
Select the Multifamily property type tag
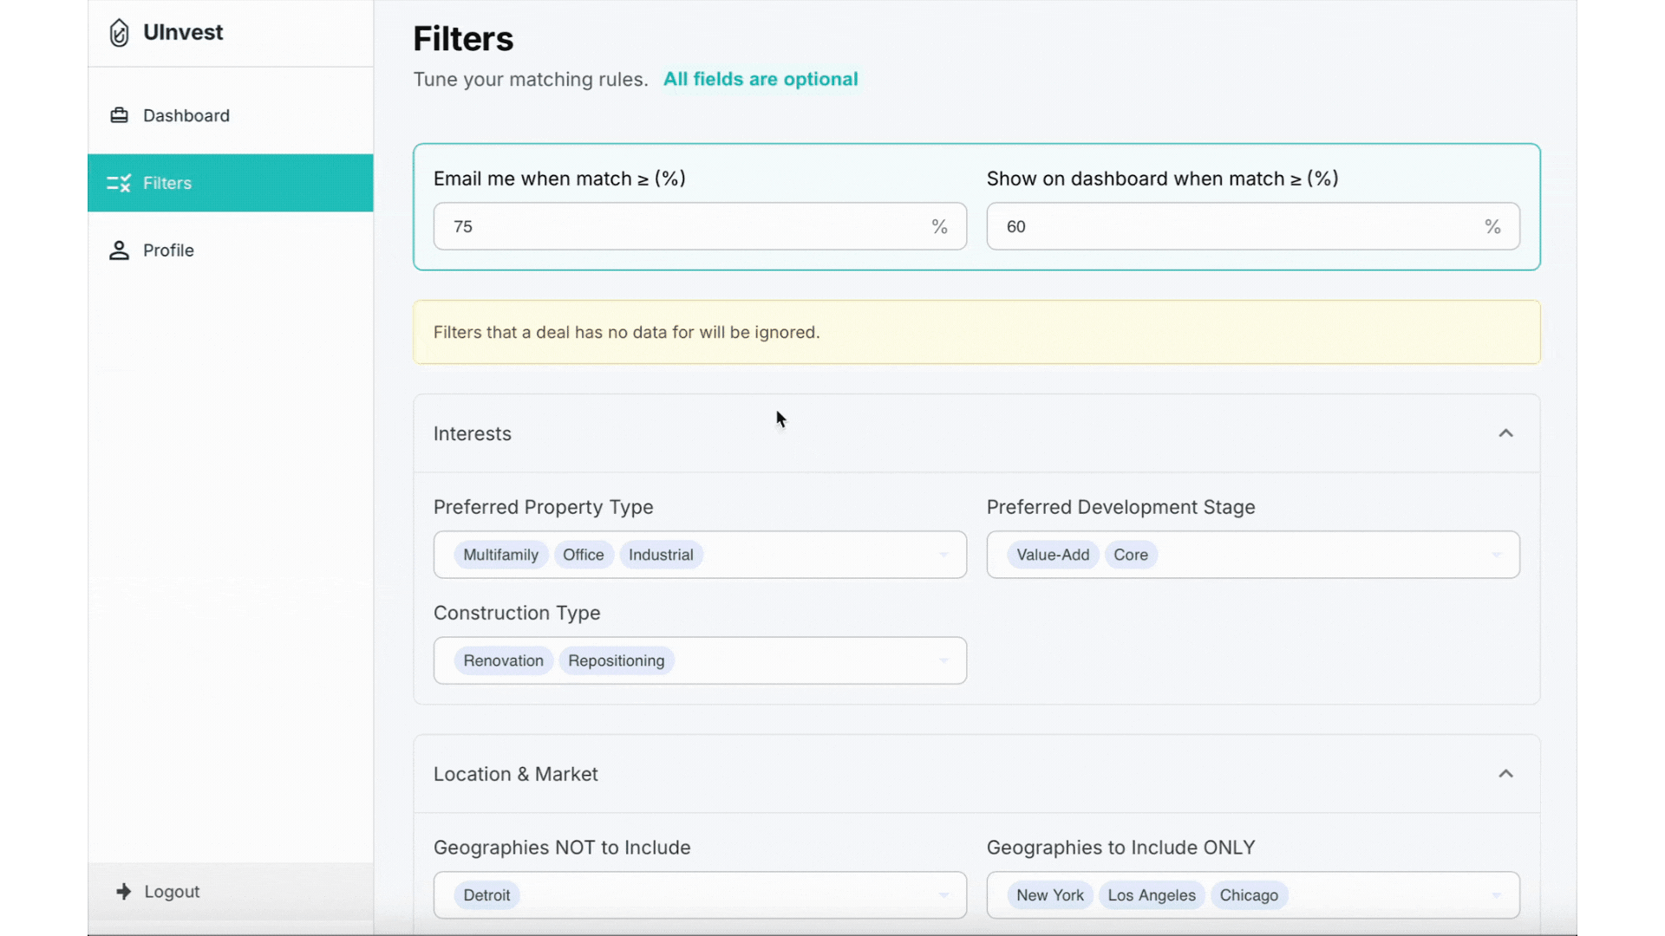coord(500,555)
